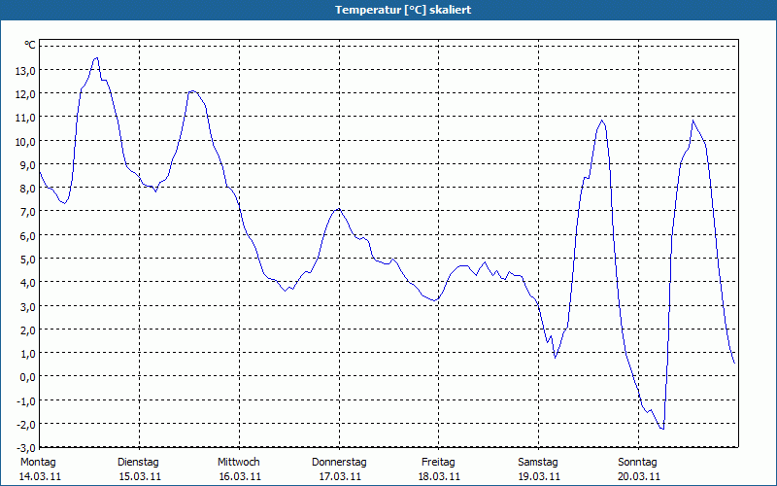Select the 'Samstag' day label
777x486 pixels.
tap(538, 463)
